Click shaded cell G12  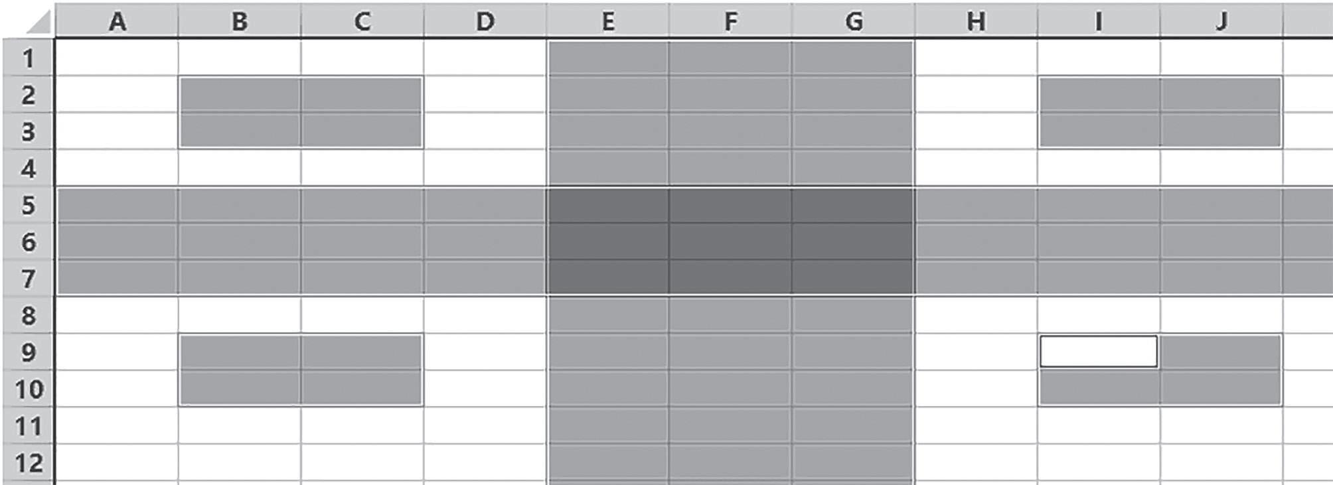(x=852, y=462)
